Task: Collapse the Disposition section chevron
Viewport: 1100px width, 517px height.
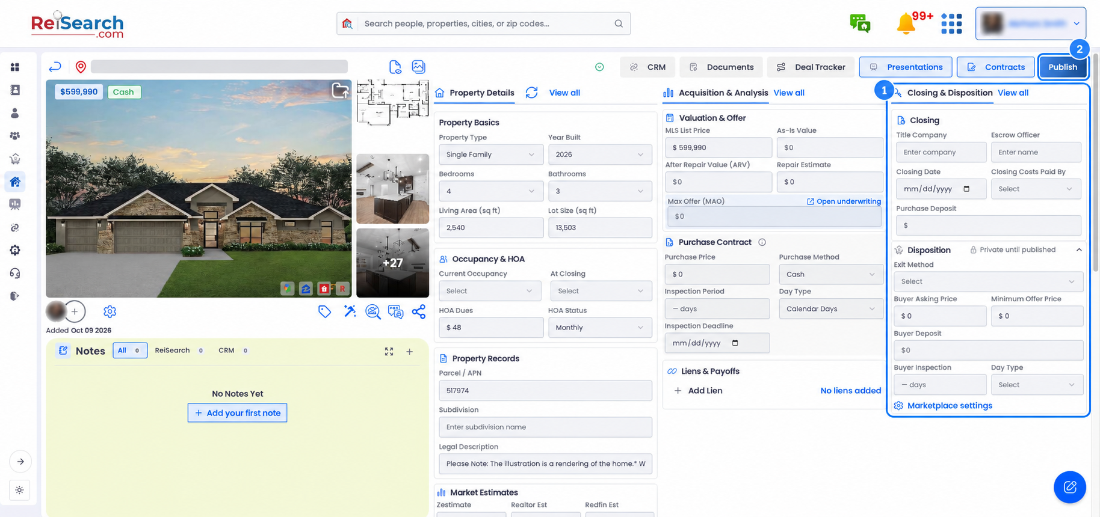Action: pos(1079,250)
